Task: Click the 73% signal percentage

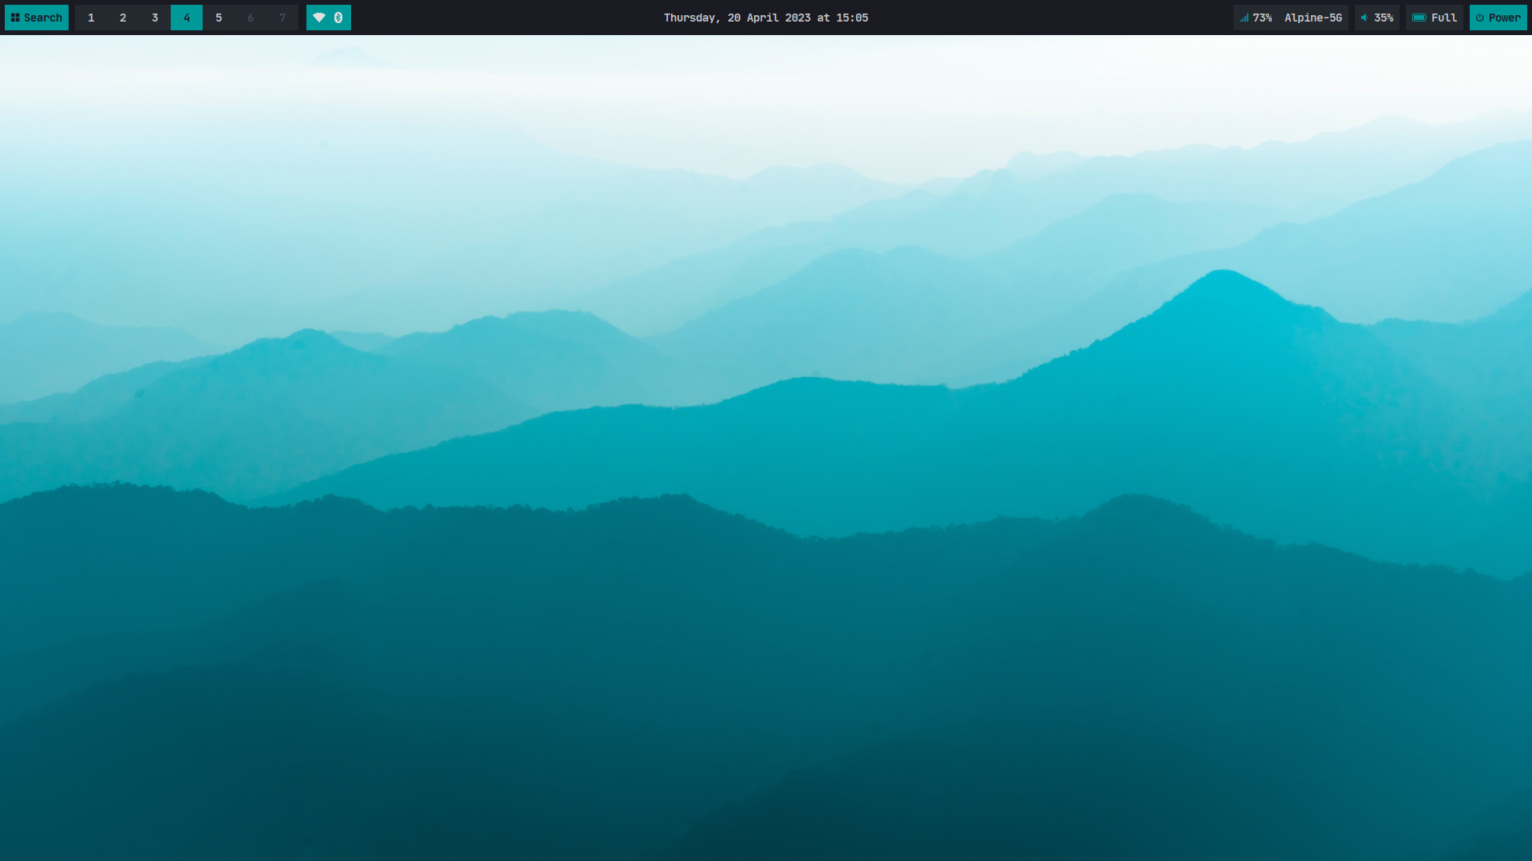Action: point(1262,18)
